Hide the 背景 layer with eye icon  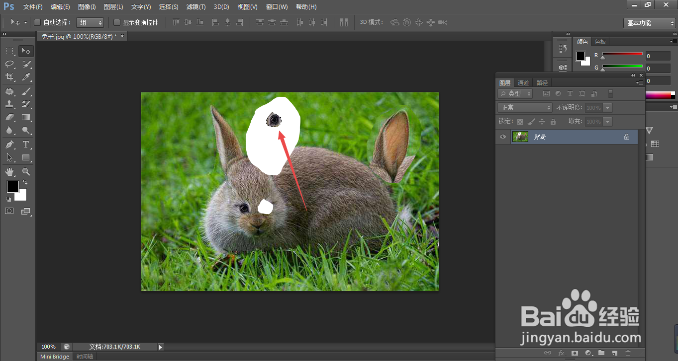coord(503,137)
